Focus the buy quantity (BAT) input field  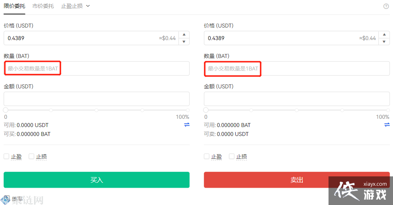tap(96, 68)
